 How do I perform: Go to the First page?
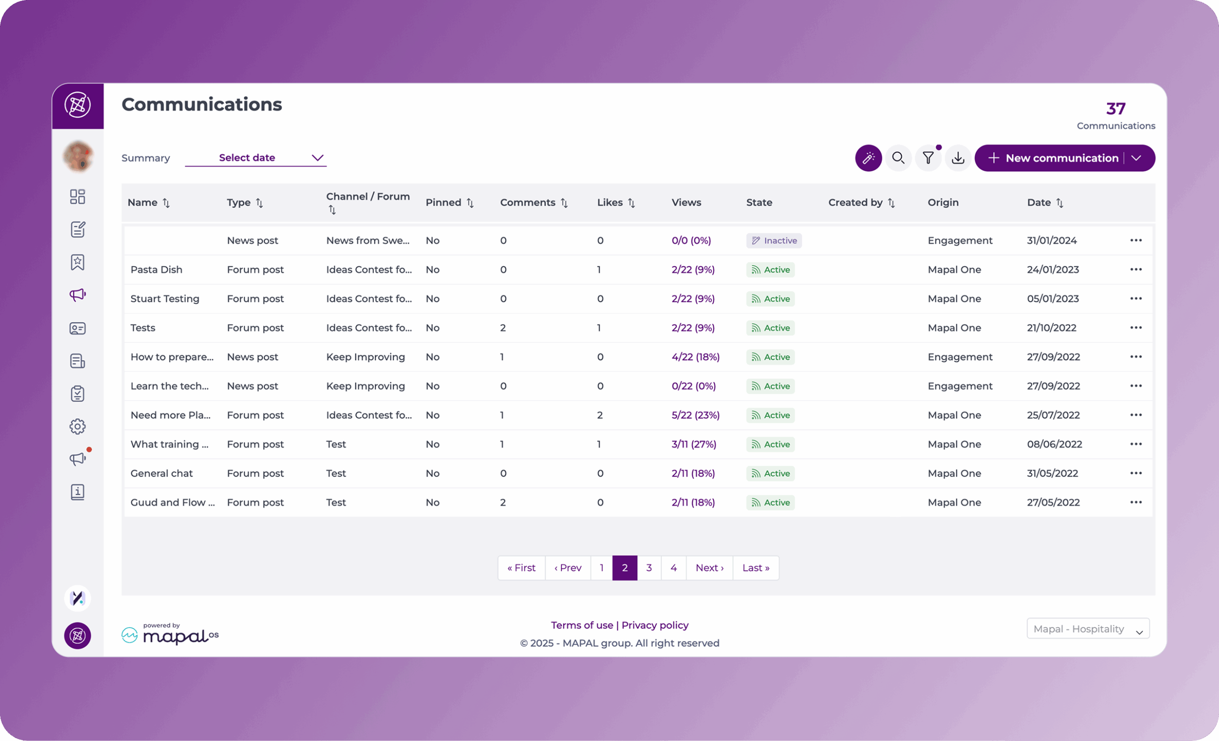pyautogui.click(x=521, y=567)
